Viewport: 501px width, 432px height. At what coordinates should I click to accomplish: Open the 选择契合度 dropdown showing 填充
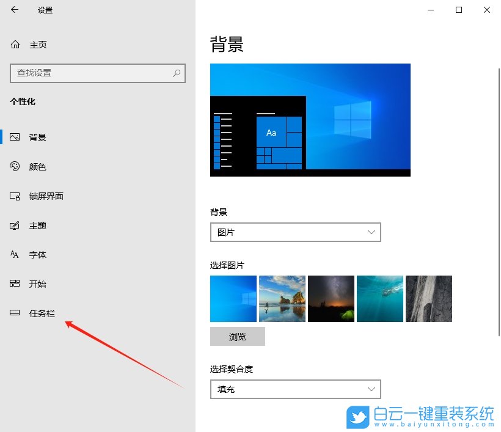pos(295,389)
